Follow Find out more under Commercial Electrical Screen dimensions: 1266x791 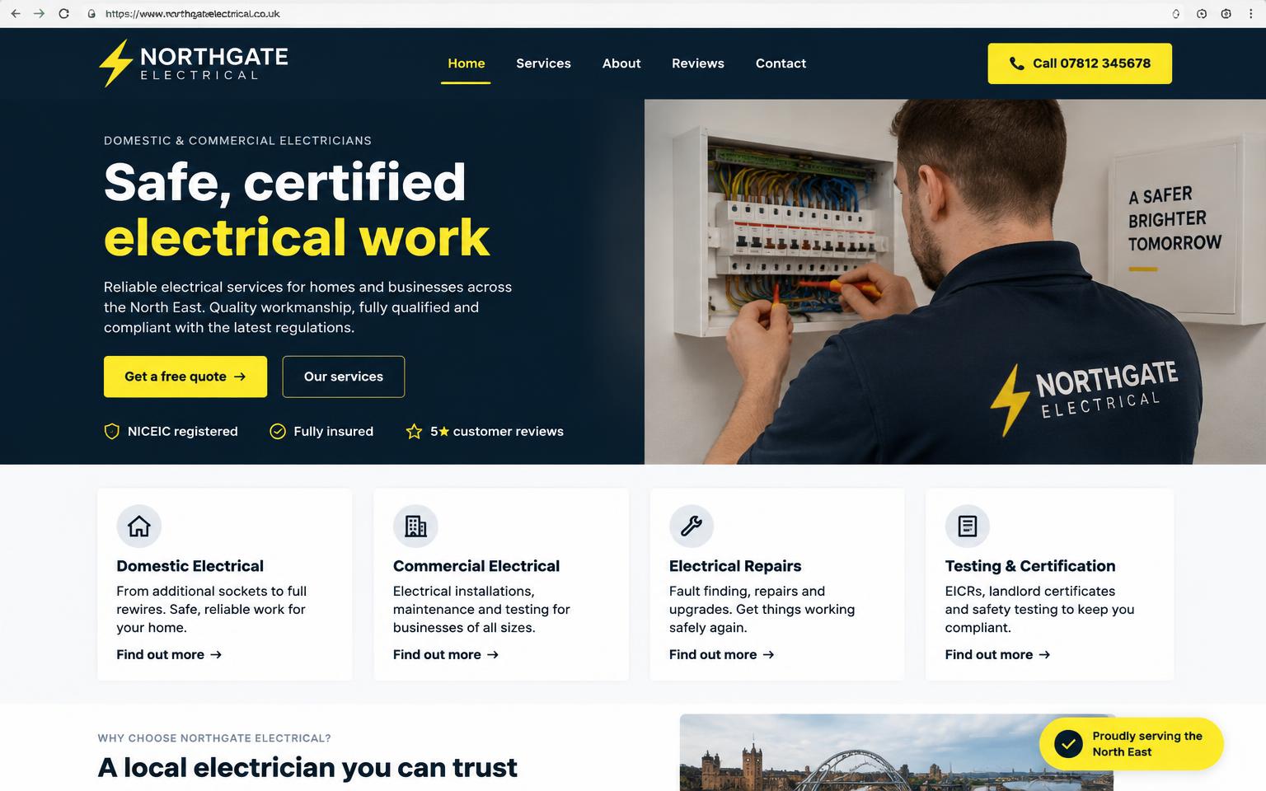446,654
